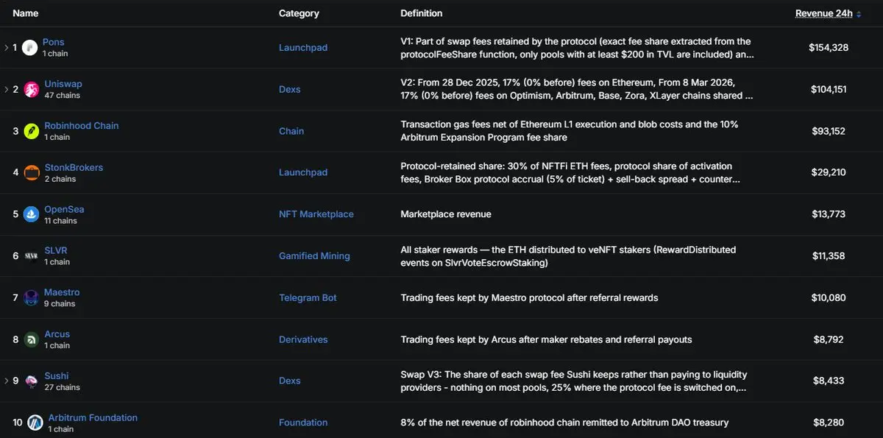This screenshot has height=438, width=883.
Task: Click the Maestro purple logo icon
Action: 32,298
